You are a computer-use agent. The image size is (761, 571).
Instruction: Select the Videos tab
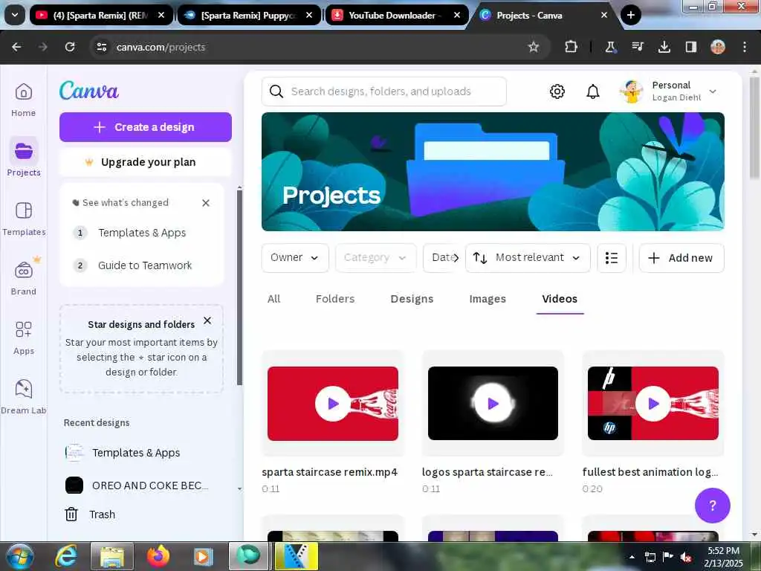[560, 299]
